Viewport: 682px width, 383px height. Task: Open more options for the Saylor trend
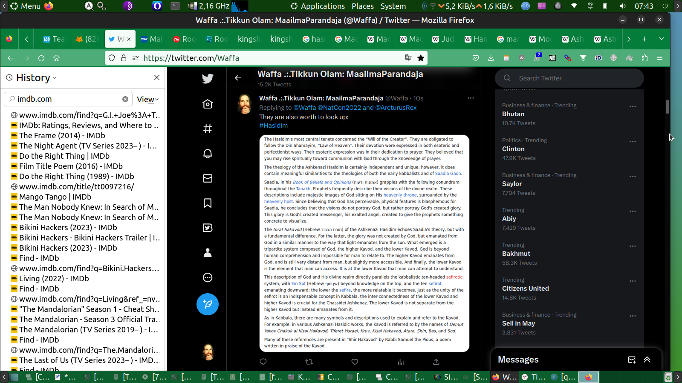pyautogui.click(x=633, y=176)
